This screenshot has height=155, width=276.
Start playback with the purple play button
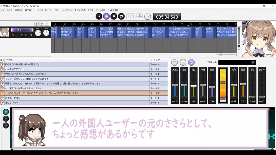pos(106,16)
